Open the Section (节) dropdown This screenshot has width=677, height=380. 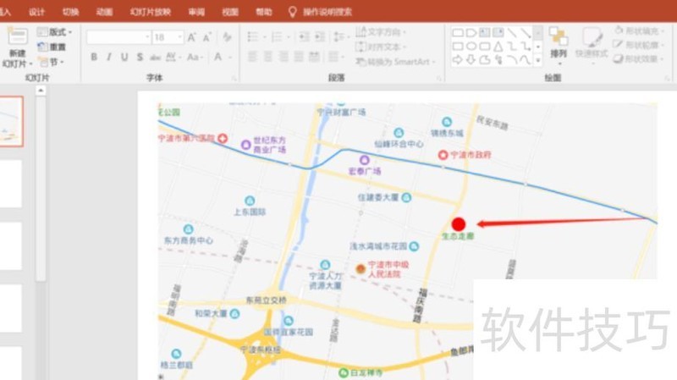(52, 62)
